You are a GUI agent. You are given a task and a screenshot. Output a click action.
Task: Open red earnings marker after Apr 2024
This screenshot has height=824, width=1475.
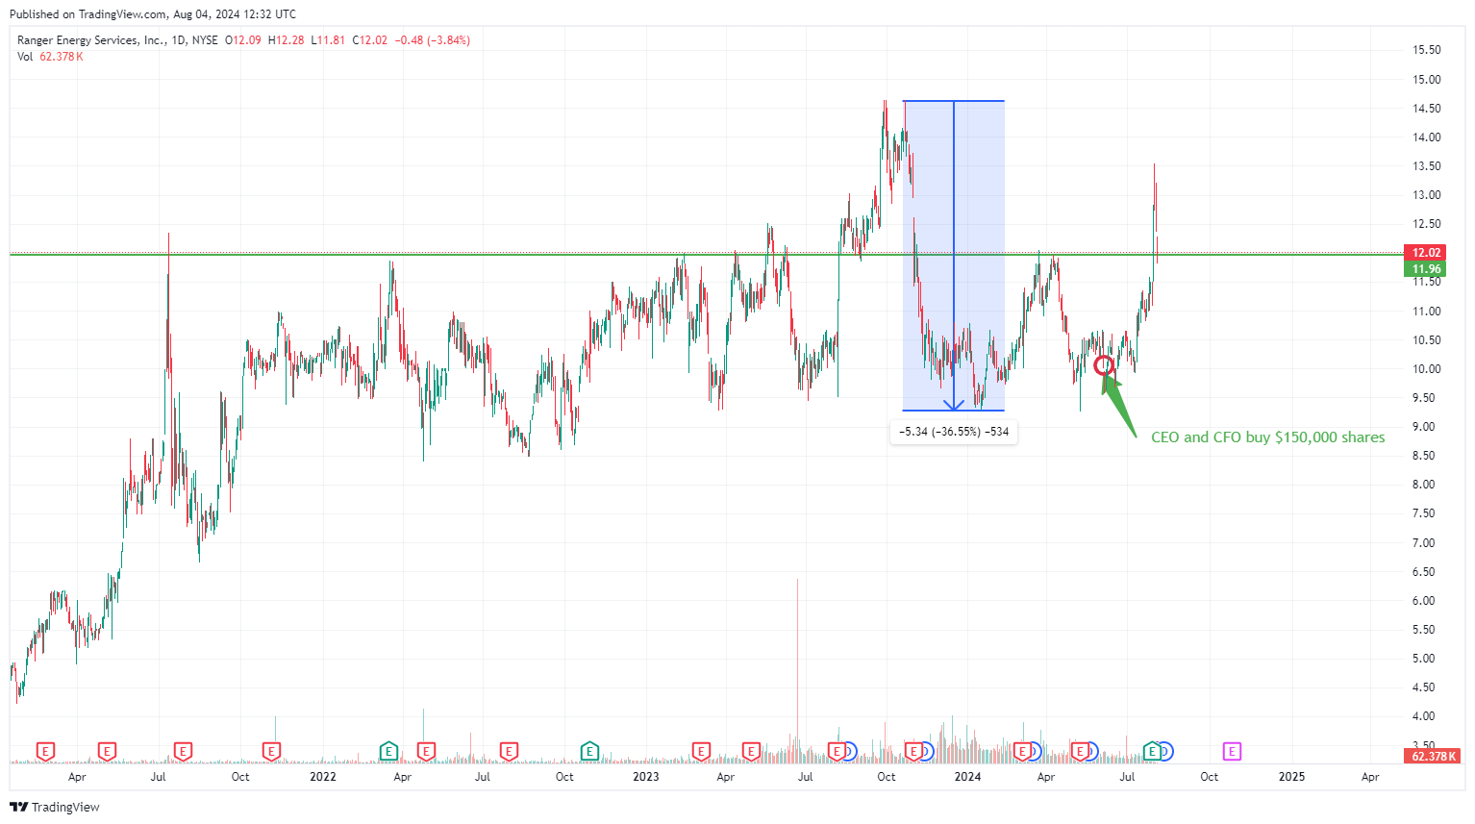tap(1081, 751)
